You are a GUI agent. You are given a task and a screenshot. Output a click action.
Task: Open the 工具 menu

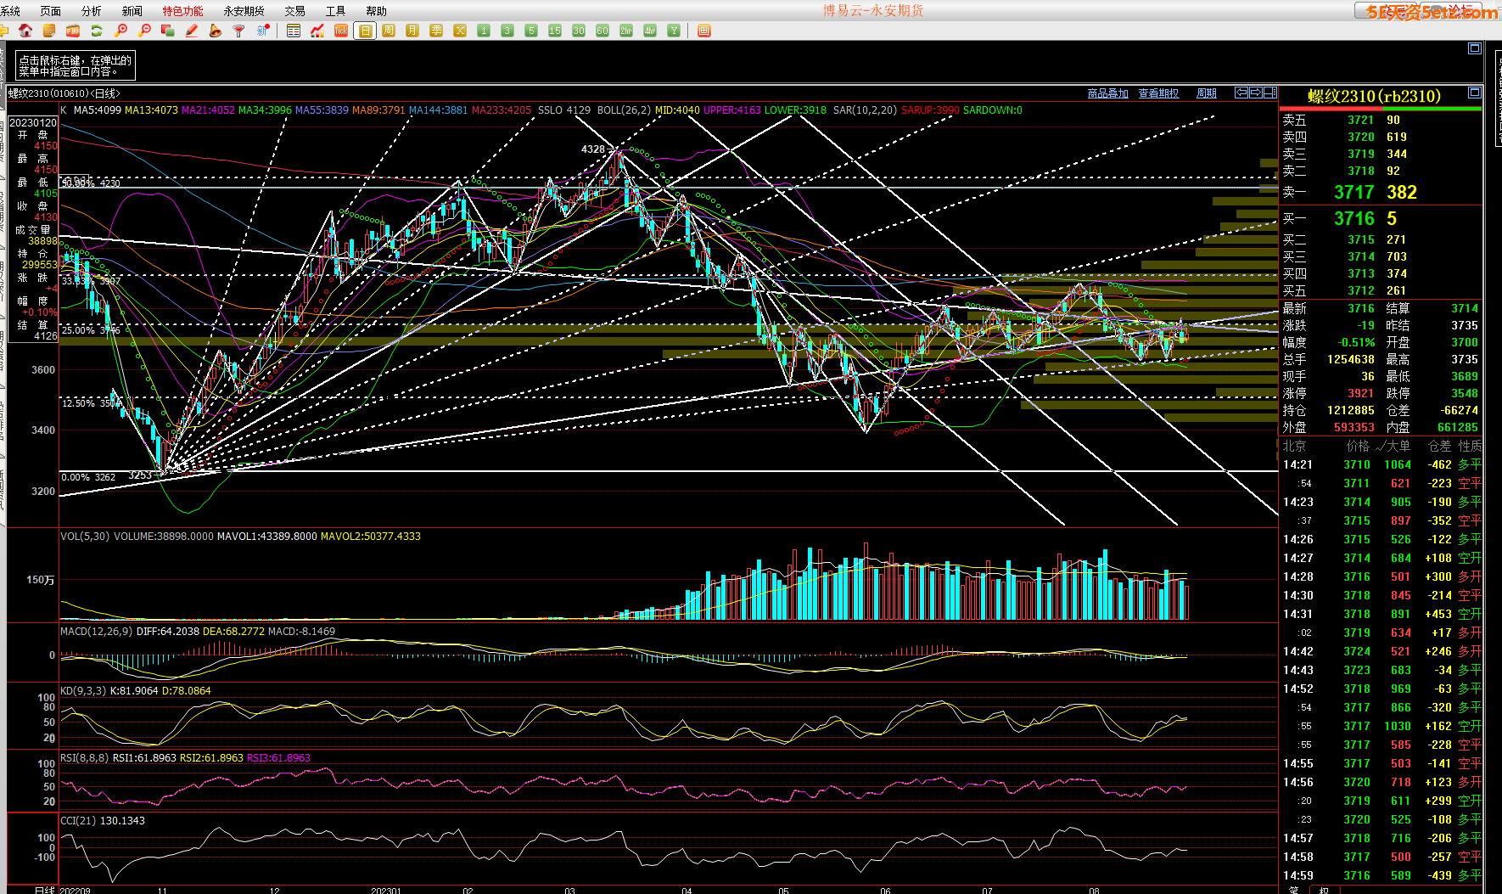click(x=336, y=11)
